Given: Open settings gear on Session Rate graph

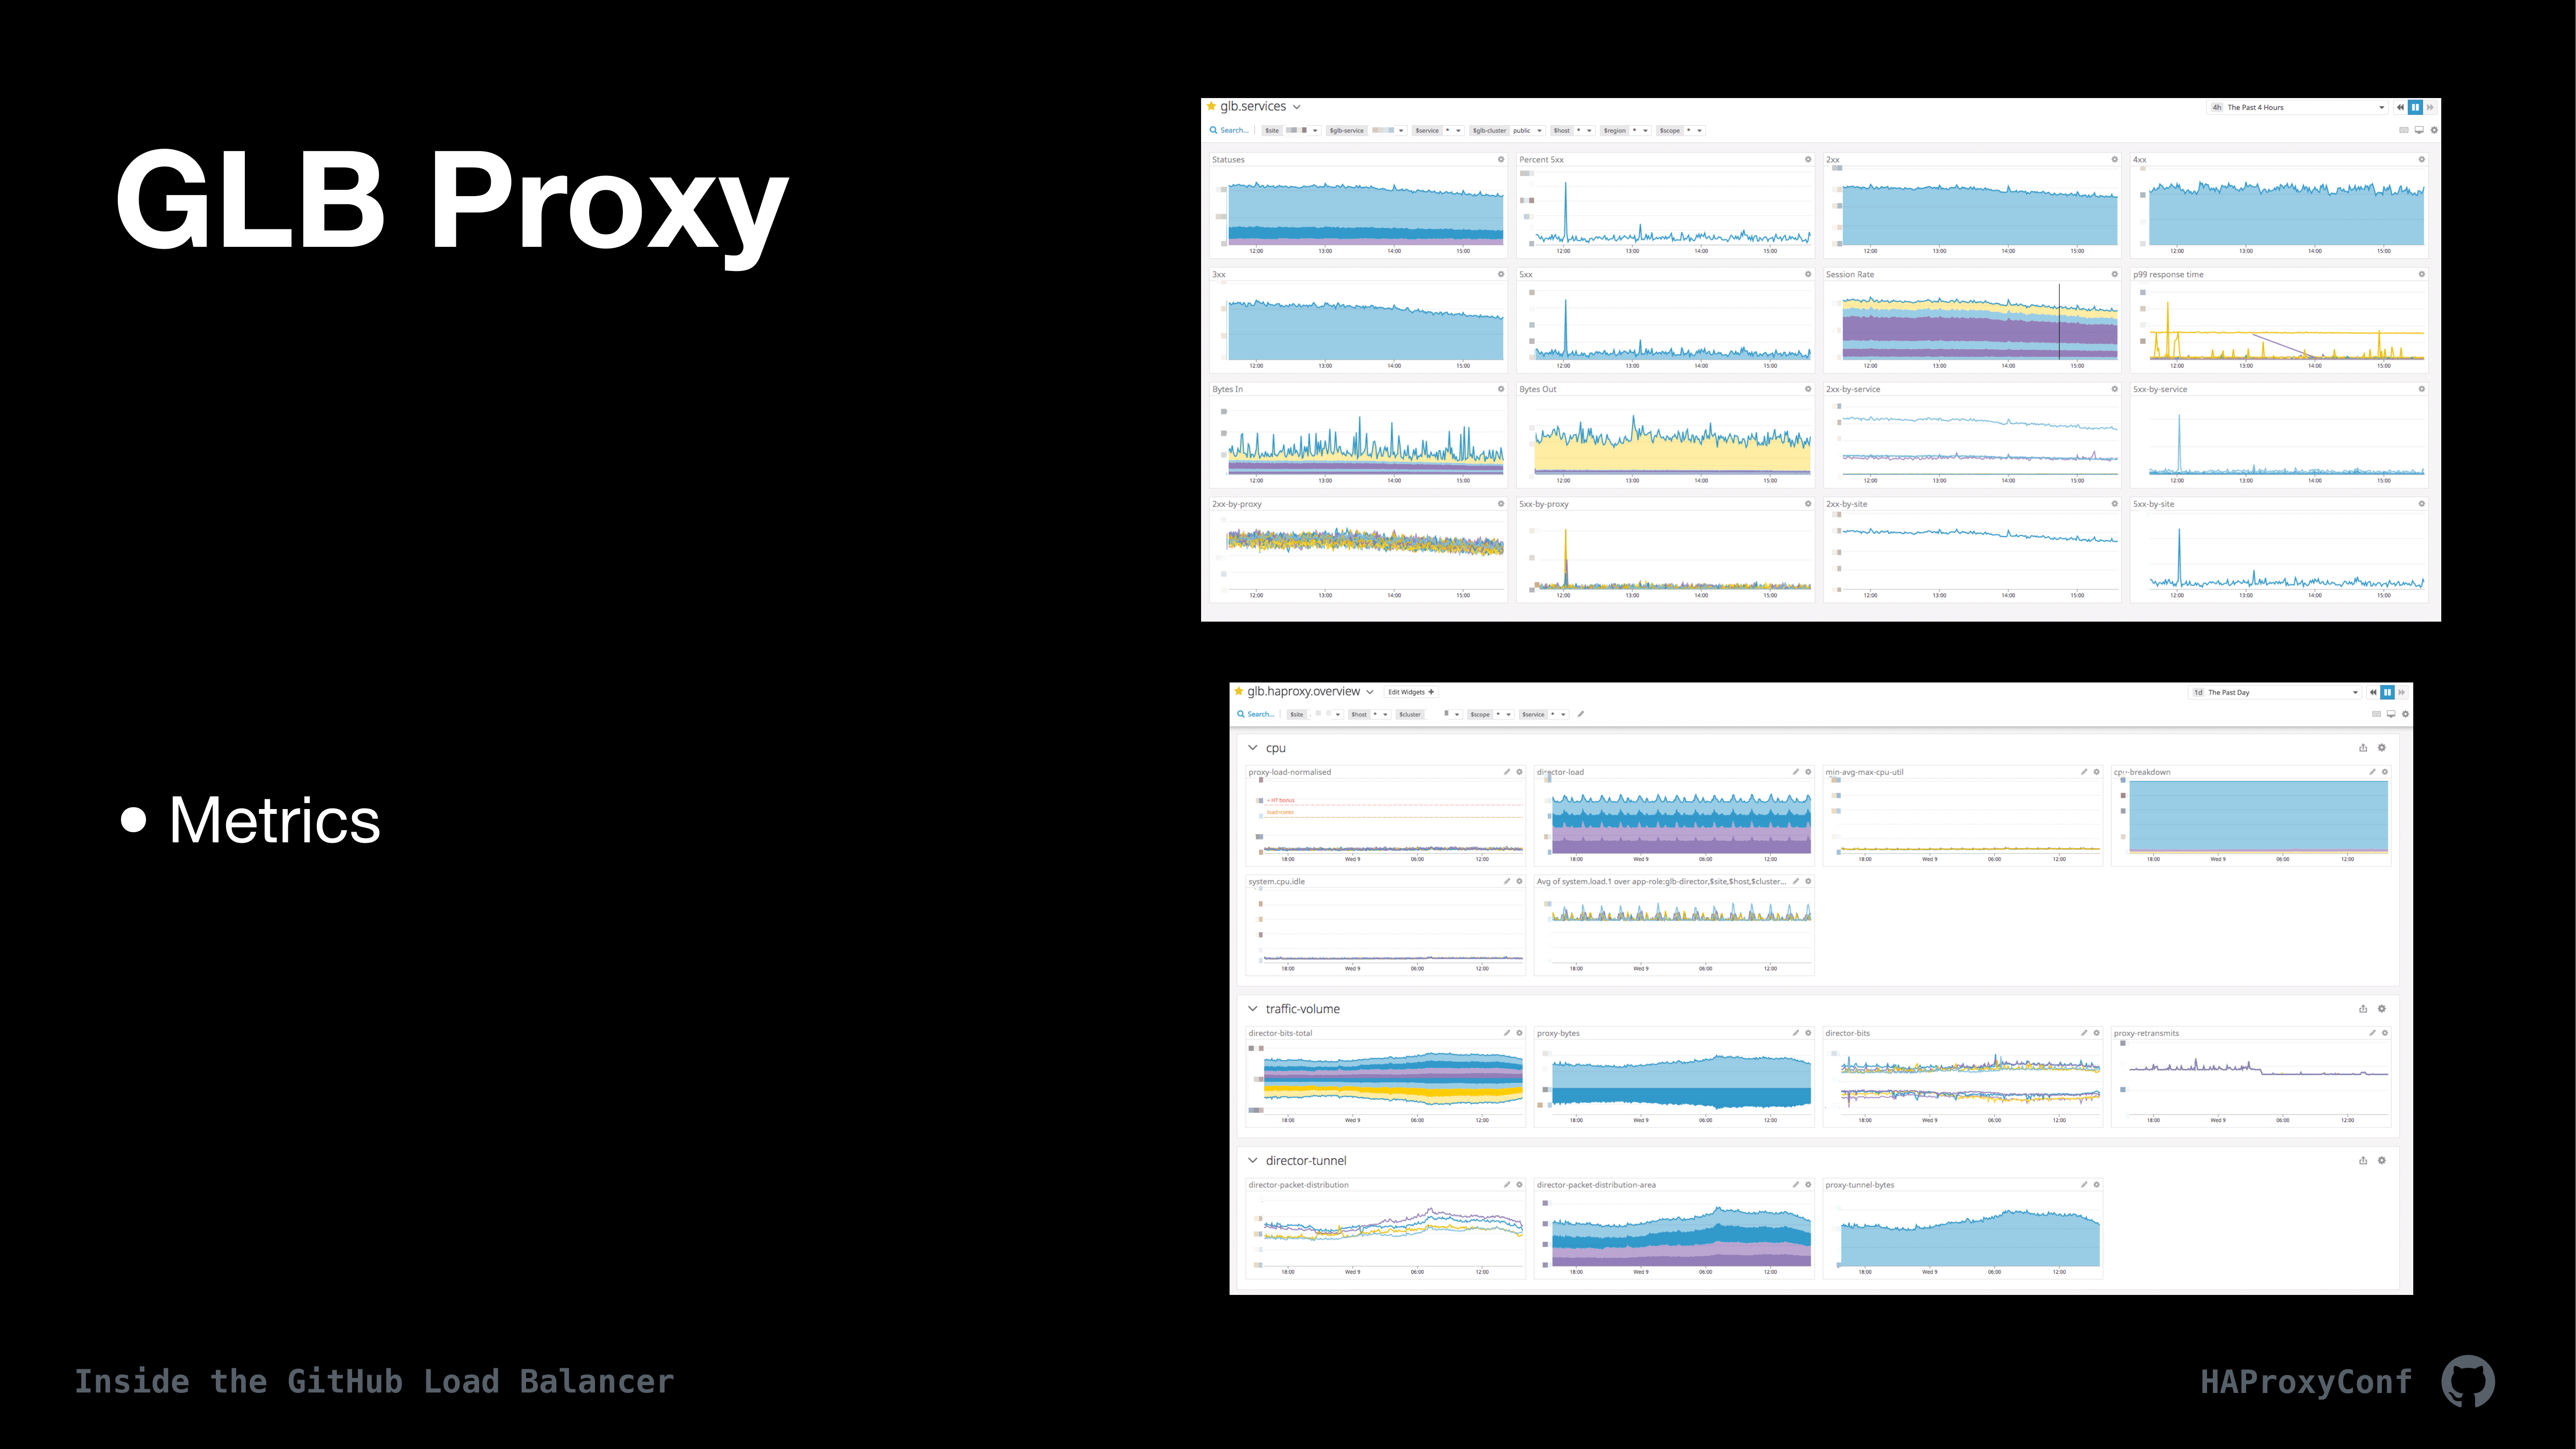Looking at the screenshot, I should coord(2115,274).
